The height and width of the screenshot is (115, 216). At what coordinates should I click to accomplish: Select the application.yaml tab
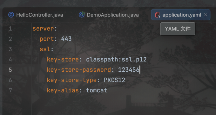(181, 15)
